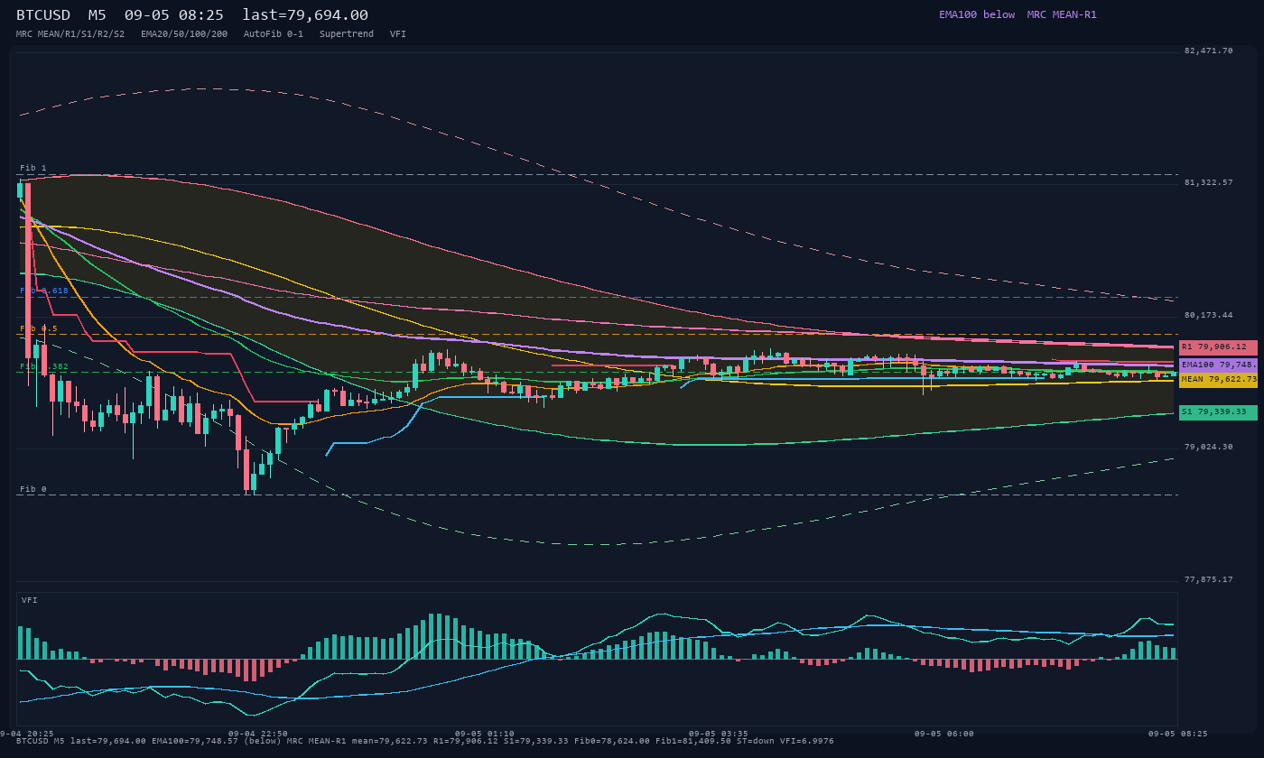Screen dimensions: 1264x758
Task: Click the Fib 0.618 level label
Action: click(44, 291)
